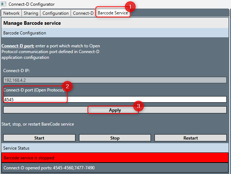Click the underlined 'Connect-D port:' text
Image resolution: width=231 pixels, height=174 pixels.
[18, 46]
